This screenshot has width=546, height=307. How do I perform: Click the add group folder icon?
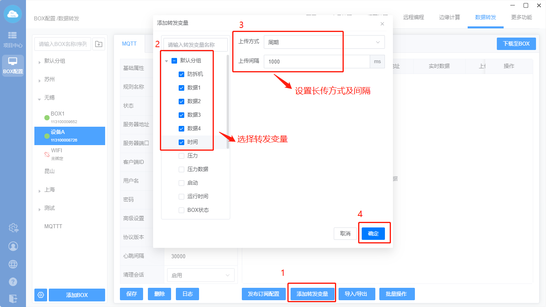pyautogui.click(x=99, y=44)
